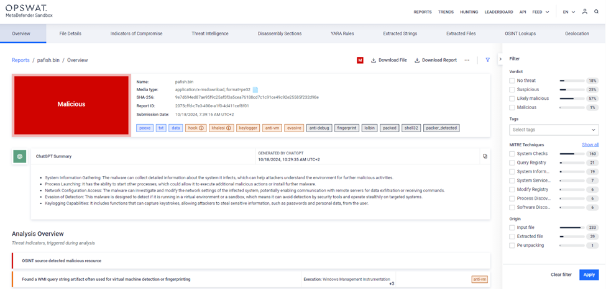The width and height of the screenshot is (606, 289).
Task: Click the file type icon beside media type
Action: 255,89
